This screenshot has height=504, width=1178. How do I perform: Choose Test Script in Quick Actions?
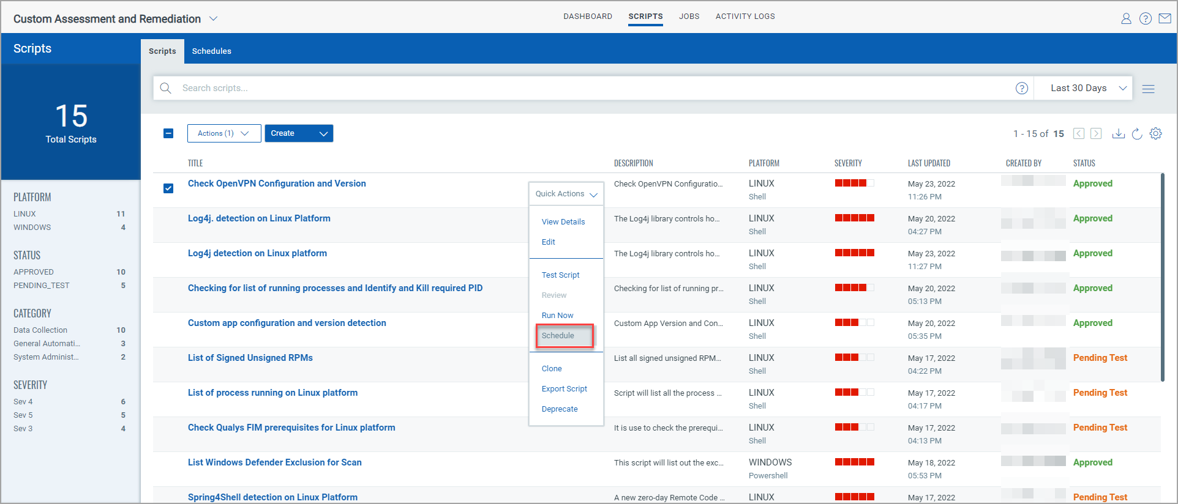point(560,275)
